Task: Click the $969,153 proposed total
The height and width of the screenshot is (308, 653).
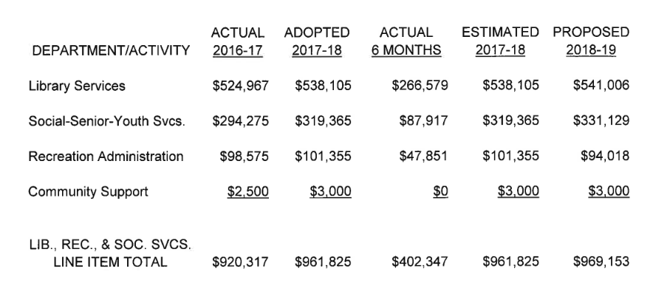Action: click(601, 261)
